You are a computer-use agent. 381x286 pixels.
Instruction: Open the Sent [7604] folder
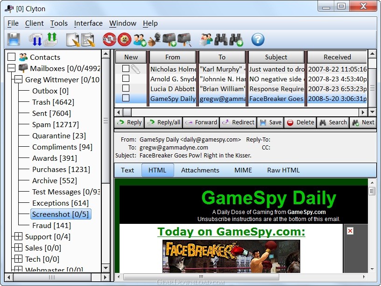[51, 114]
